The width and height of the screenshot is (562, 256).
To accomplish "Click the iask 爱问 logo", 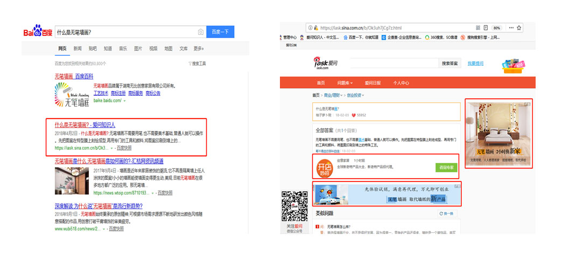I will click(326, 63).
